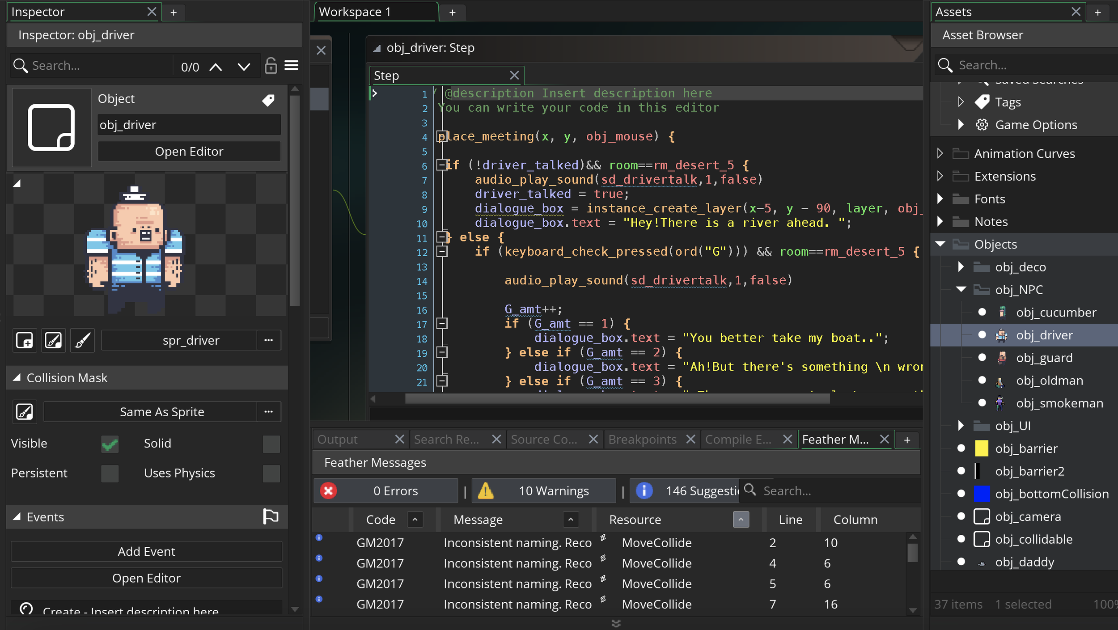The image size is (1118, 630).
Task: Click Open Editor under object name
Action: [189, 152]
